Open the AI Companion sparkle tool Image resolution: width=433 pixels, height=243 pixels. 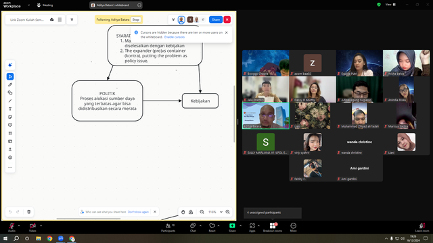(x=10, y=65)
